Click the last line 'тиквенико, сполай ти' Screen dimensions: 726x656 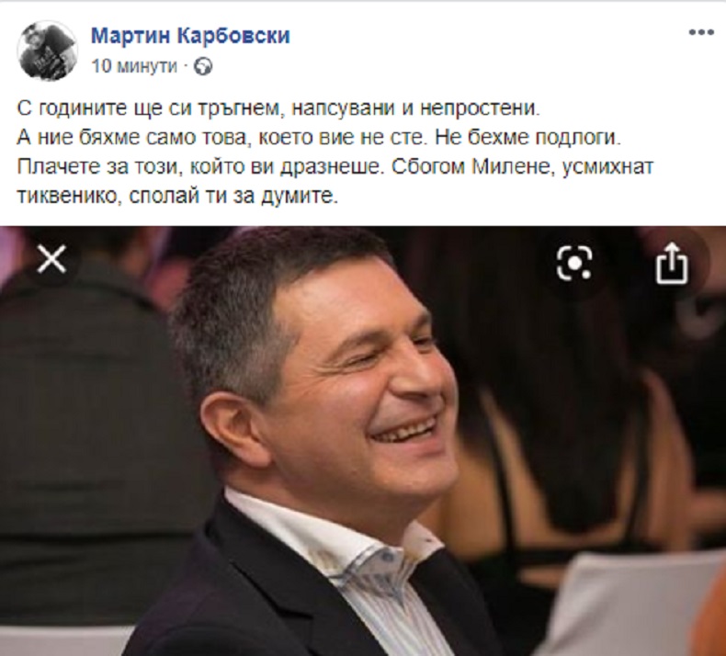[177, 197]
